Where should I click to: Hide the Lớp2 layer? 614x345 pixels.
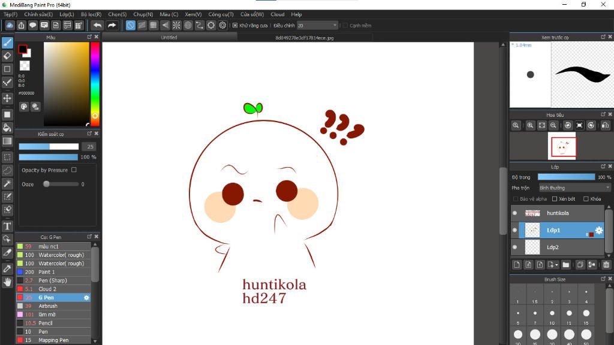(x=515, y=247)
